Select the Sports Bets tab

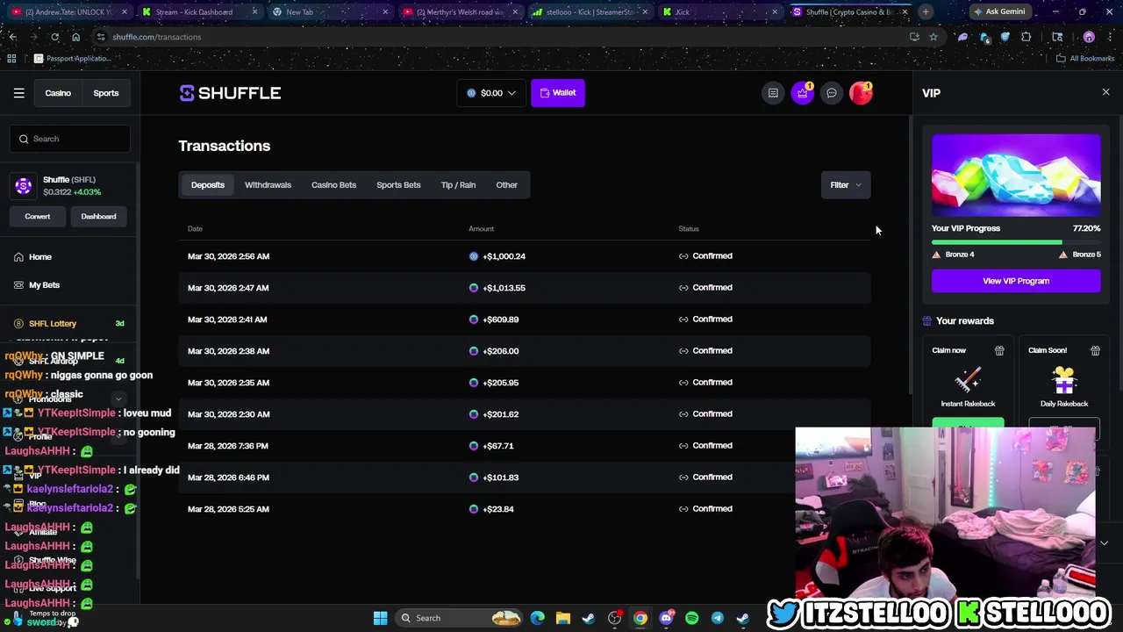click(398, 184)
